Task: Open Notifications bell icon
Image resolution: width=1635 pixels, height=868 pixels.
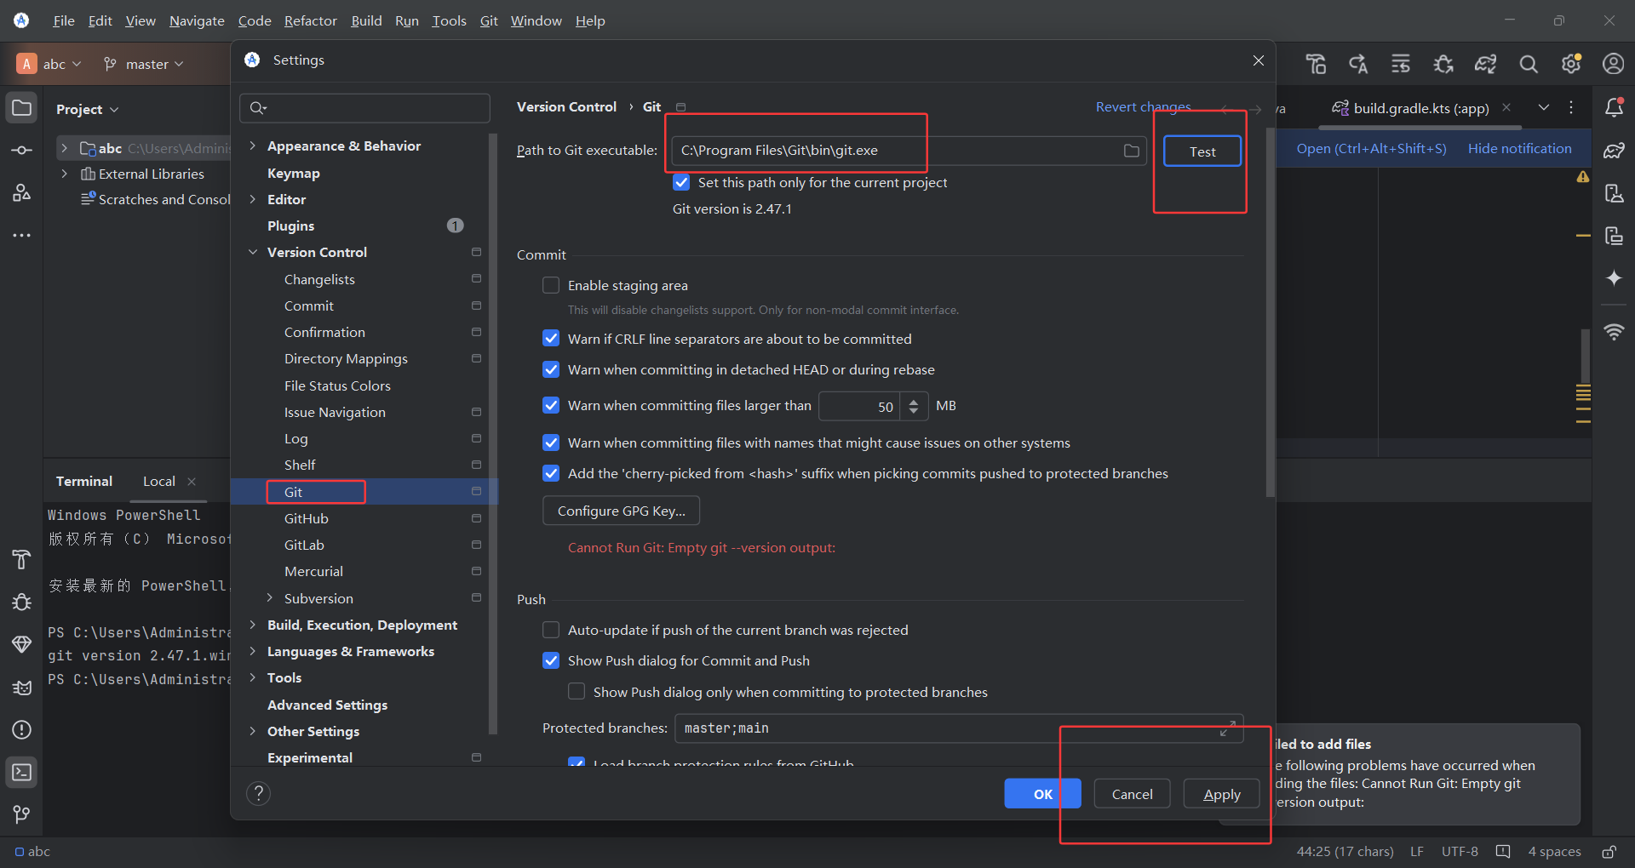Action: point(1614,108)
